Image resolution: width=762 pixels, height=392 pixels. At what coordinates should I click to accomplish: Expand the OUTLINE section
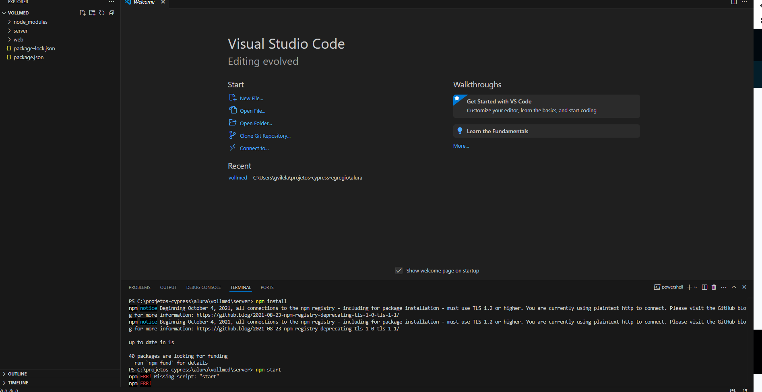(60, 374)
